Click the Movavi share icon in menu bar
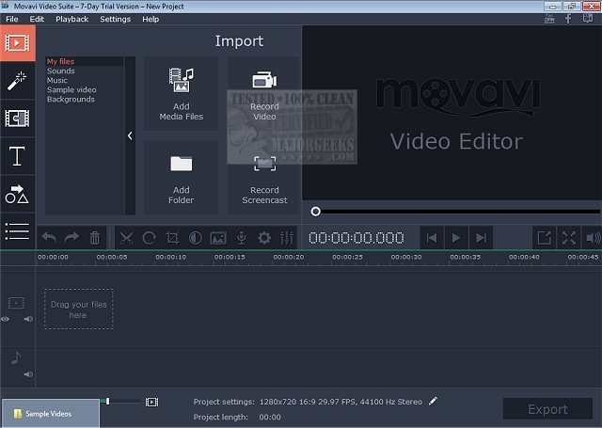The height and width of the screenshot is (428, 602). point(588,19)
